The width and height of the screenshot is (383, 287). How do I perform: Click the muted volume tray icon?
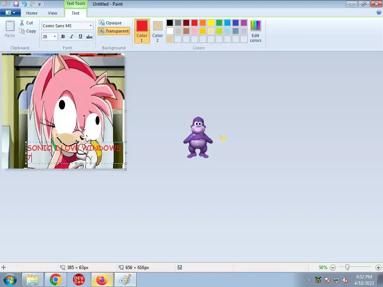pyautogui.click(x=345, y=280)
